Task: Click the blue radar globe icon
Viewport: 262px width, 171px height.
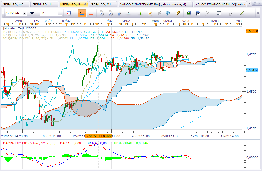Action: coord(167,13)
